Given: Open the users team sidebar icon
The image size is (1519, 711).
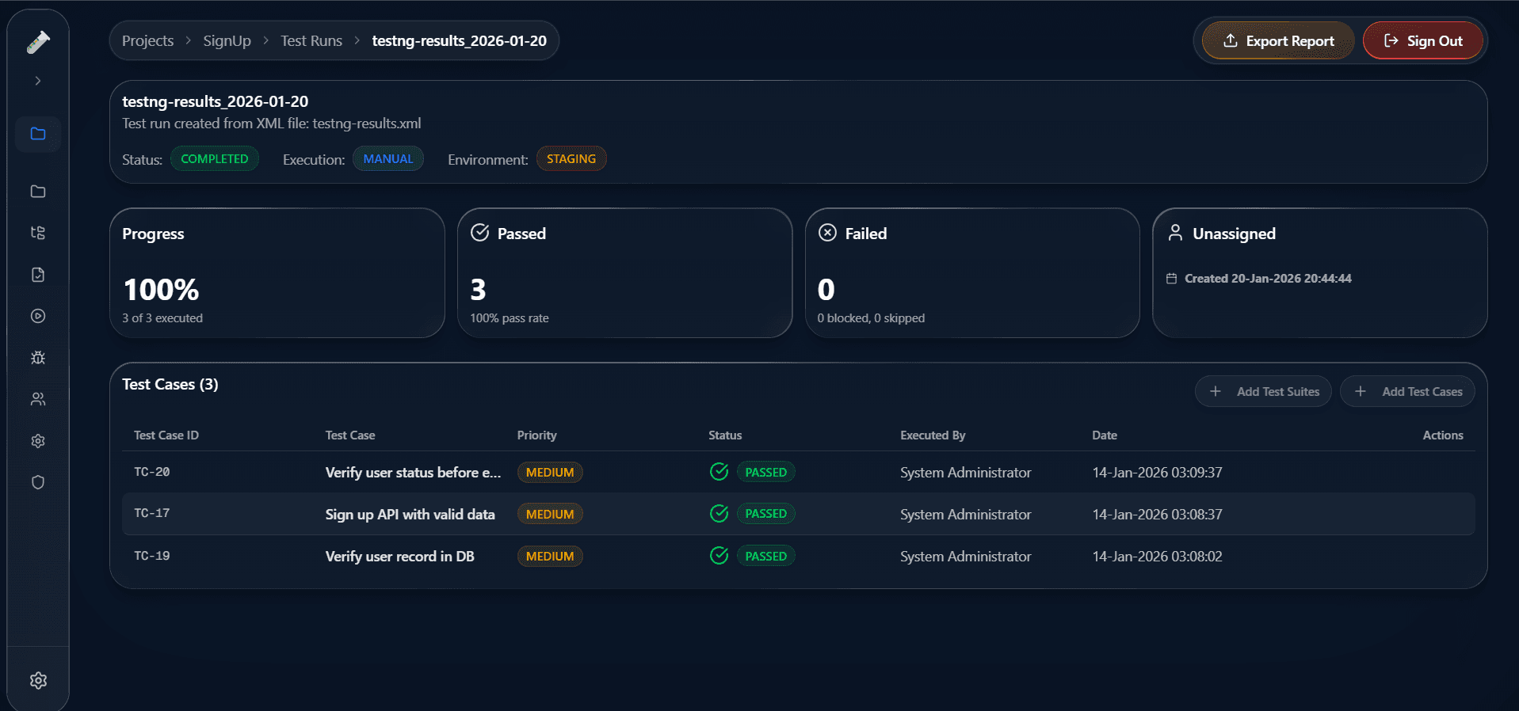Looking at the screenshot, I should (x=38, y=399).
